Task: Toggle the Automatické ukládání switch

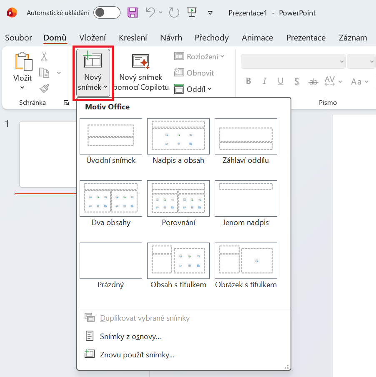Action: pyautogui.click(x=107, y=13)
